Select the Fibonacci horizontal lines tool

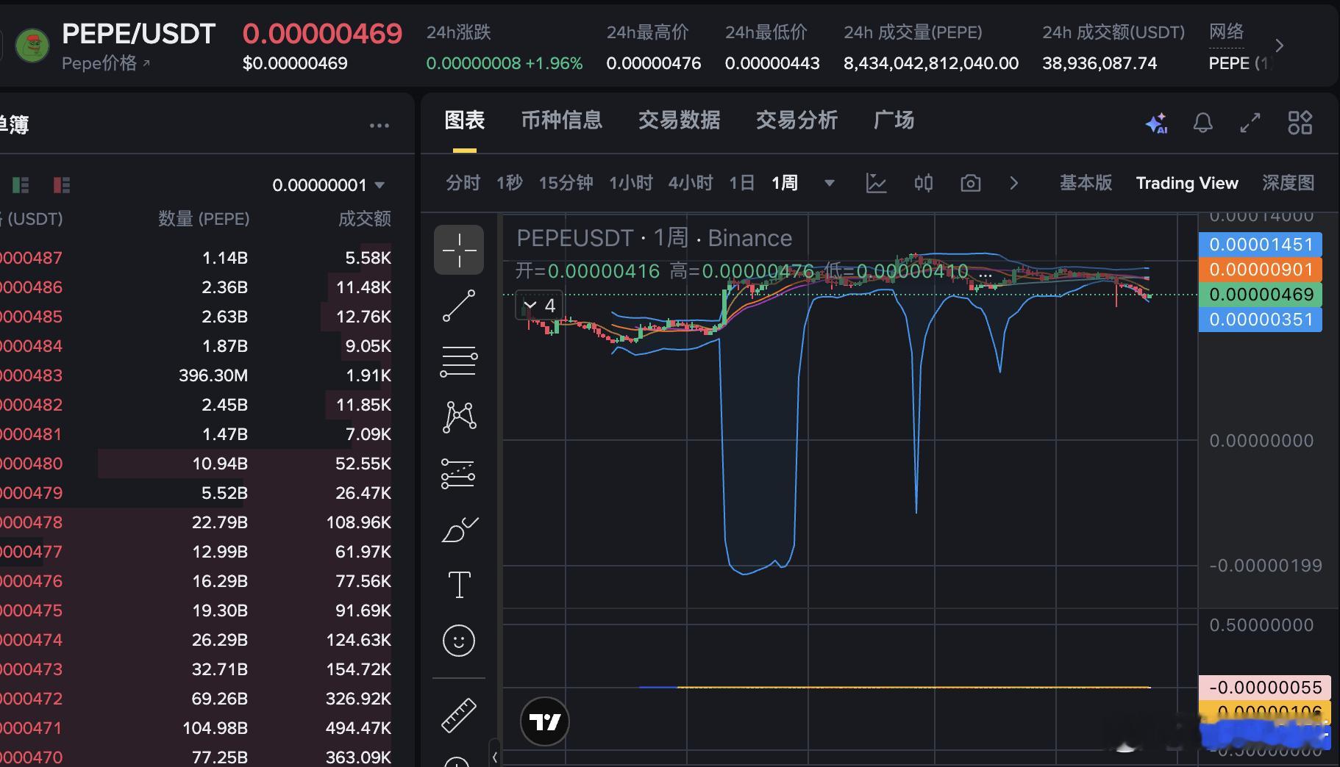click(x=459, y=361)
